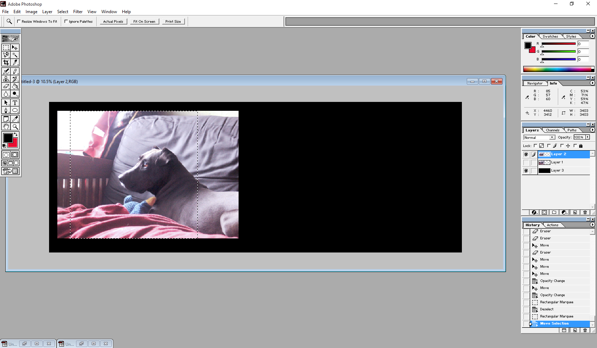Pick the Lasso tool
Screen dimensions: 597x348
coord(6,55)
